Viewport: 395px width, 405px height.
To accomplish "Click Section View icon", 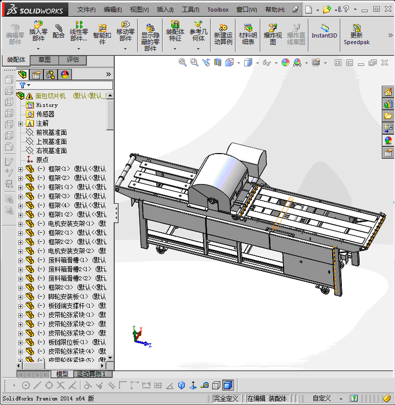I will (x=217, y=62).
